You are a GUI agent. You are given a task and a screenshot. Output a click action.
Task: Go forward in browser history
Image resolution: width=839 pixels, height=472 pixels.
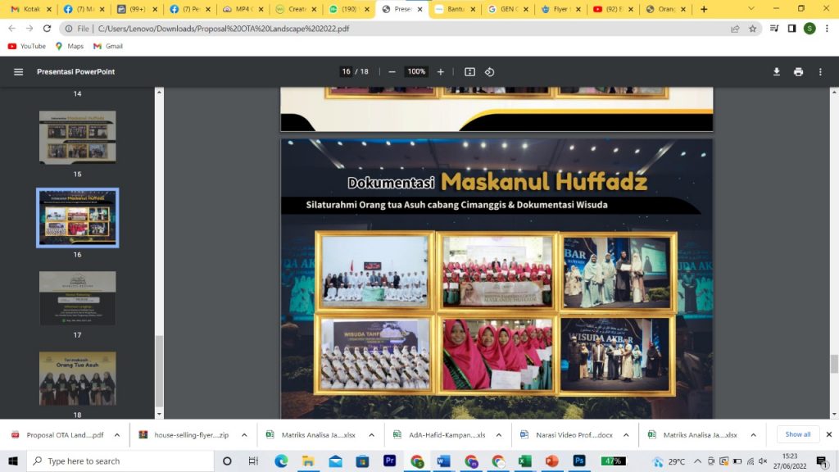(29, 29)
